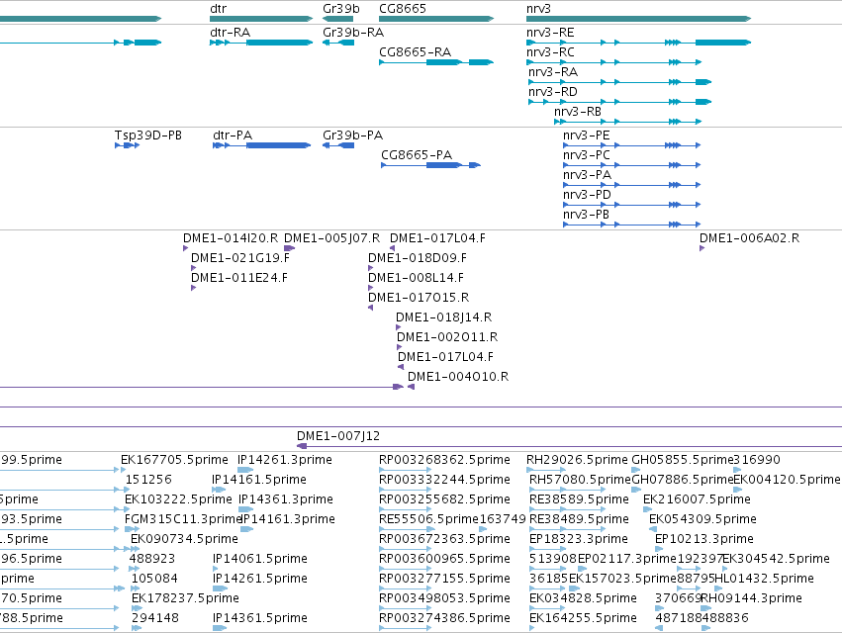Click EST RP003498053.5prime
The image size is (842, 633).
444,598
